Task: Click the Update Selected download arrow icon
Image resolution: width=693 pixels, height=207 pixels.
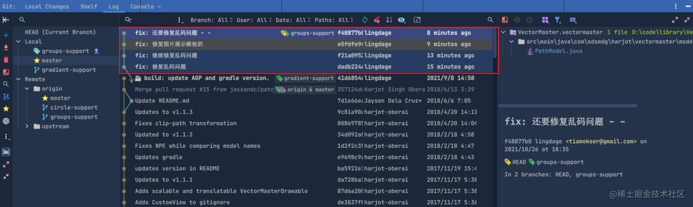Action: [6, 48]
